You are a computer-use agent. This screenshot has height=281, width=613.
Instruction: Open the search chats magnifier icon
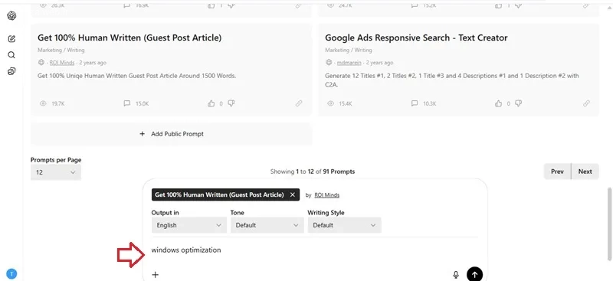pyautogui.click(x=11, y=54)
